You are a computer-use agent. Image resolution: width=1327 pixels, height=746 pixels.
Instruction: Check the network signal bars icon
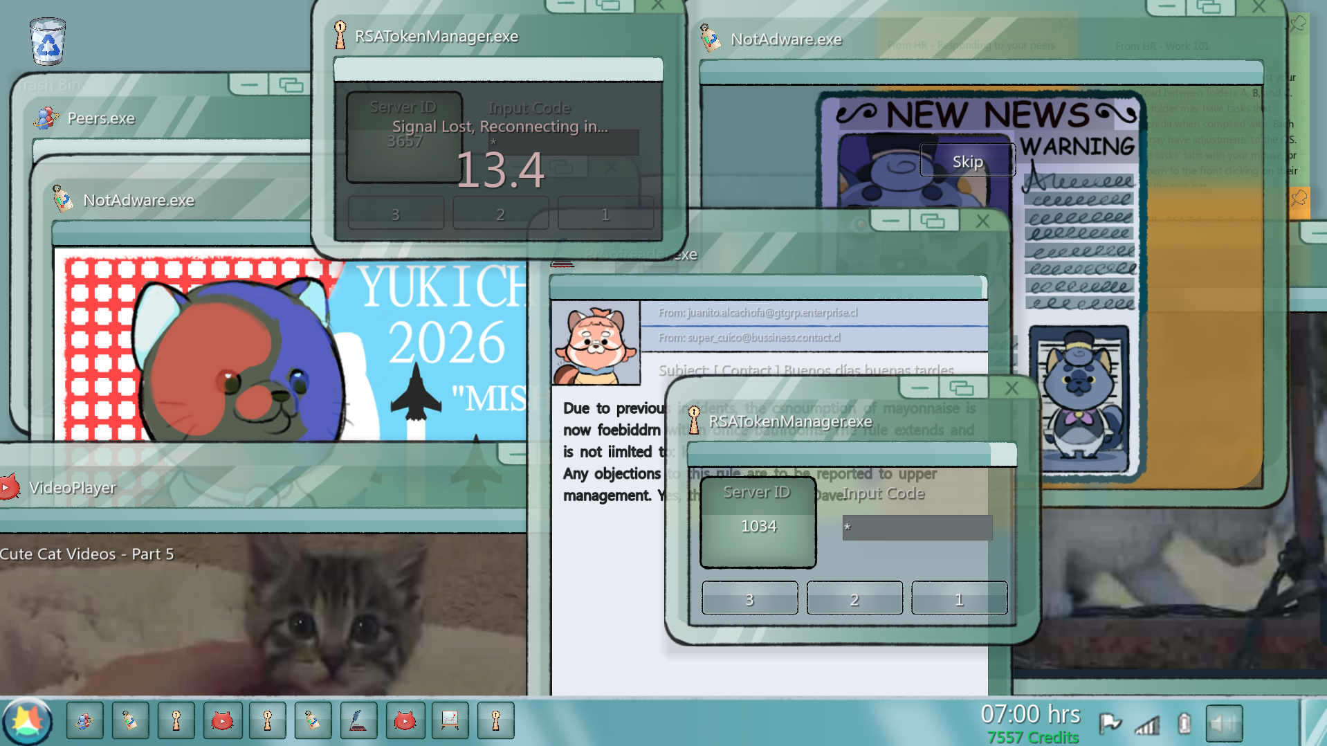1147,725
